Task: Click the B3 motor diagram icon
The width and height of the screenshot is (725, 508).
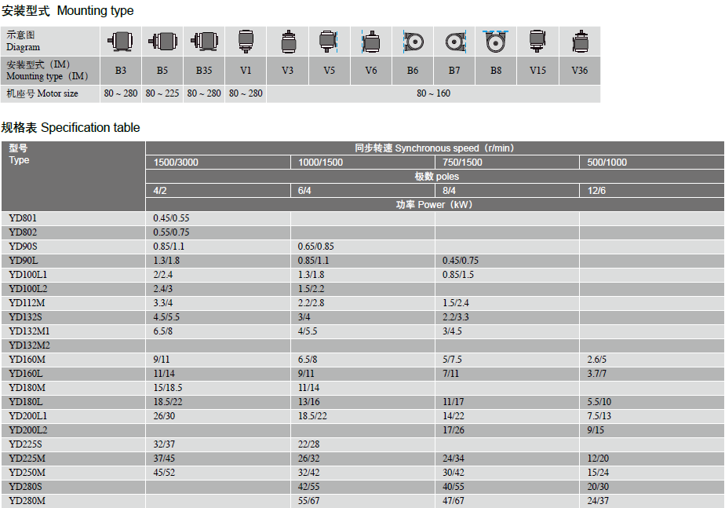Action: pyautogui.click(x=120, y=41)
